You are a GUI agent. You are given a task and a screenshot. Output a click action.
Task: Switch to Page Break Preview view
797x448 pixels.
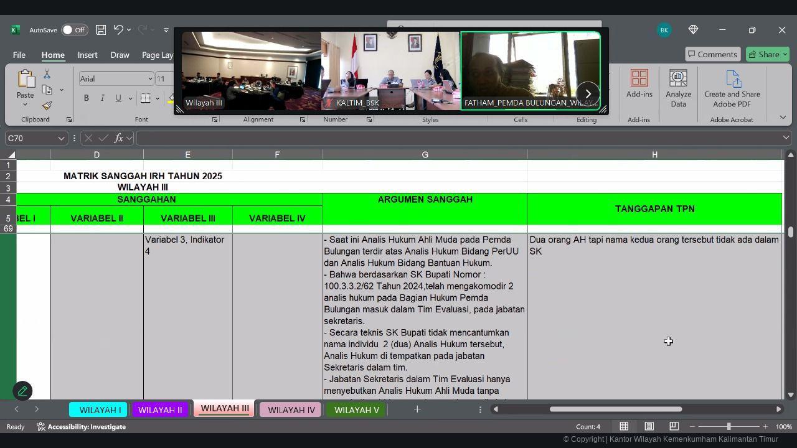(x=674, y=426)
